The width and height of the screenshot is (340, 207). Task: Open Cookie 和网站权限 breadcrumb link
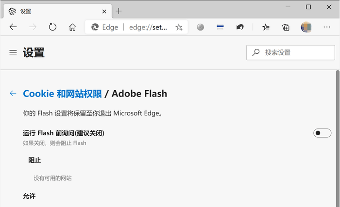(x=63, y=94)
